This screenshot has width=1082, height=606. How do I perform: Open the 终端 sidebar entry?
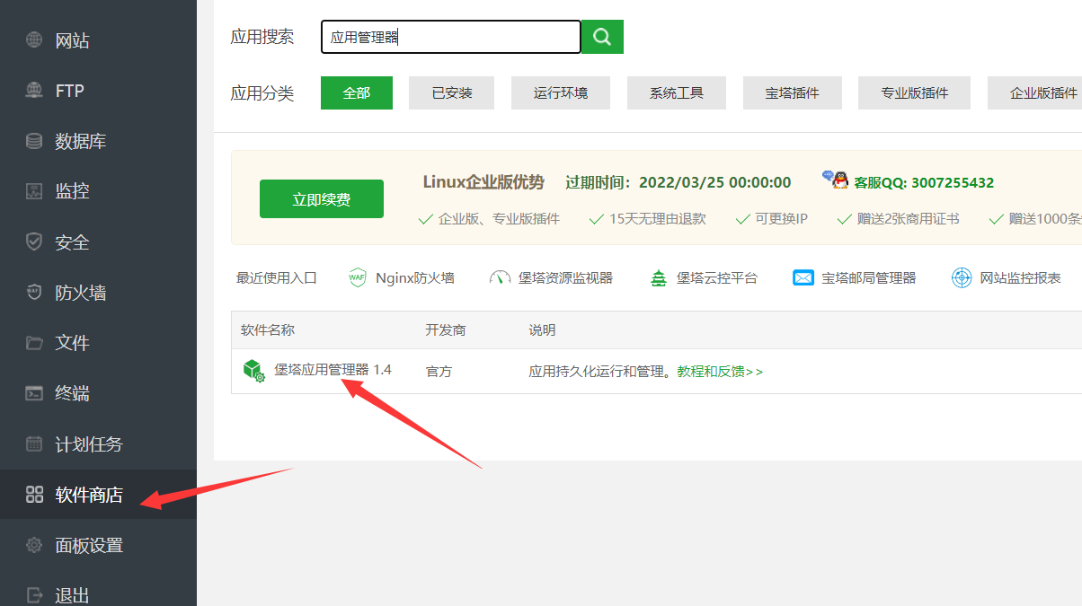pos(98,392)
